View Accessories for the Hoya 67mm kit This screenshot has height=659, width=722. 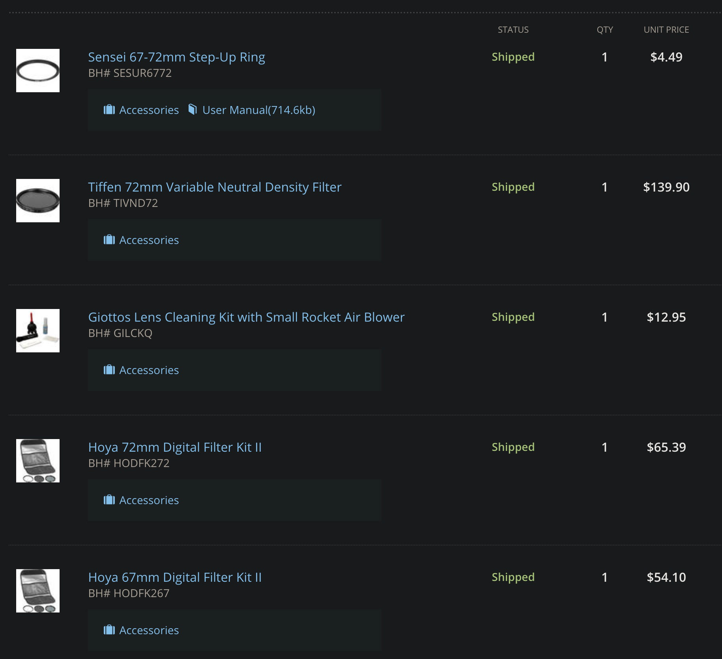pos(149,630)
